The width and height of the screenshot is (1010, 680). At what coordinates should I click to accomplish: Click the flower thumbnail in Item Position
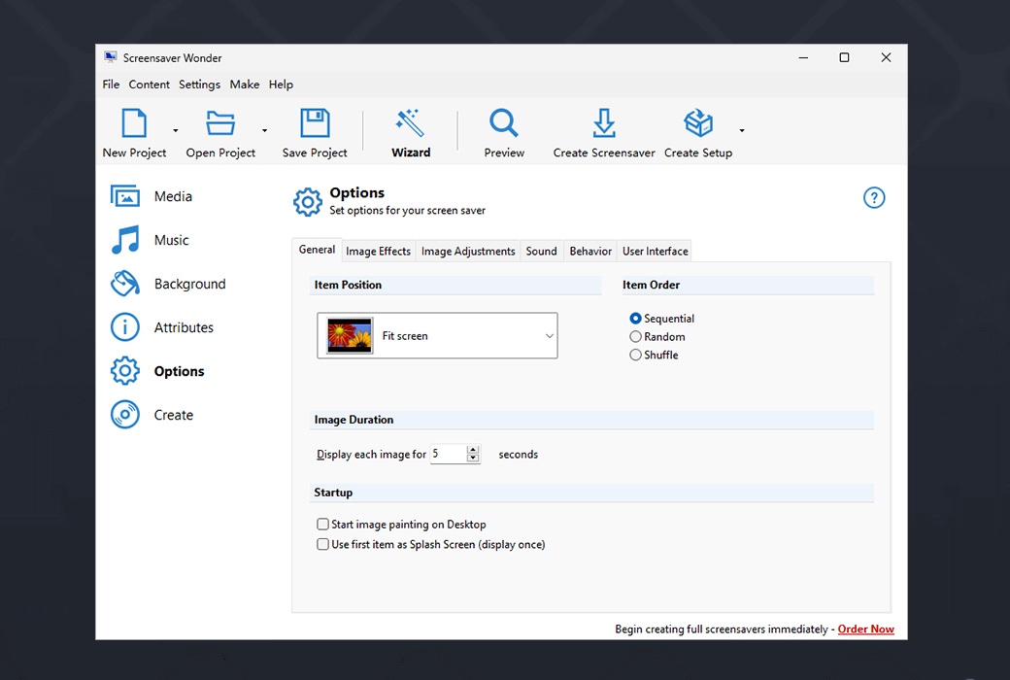point(350,336)
